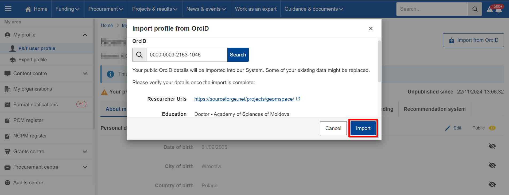509x195 pixels.
Task: Click the Audits centre icon
Action: pyautogui.click(x=7, y=183)
